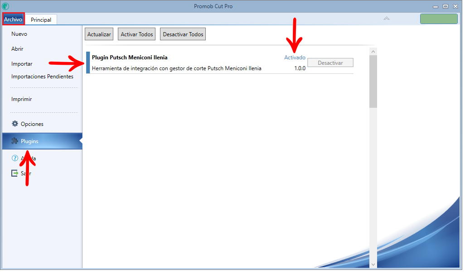Choose Abrir from the side menu

(17, 48)
